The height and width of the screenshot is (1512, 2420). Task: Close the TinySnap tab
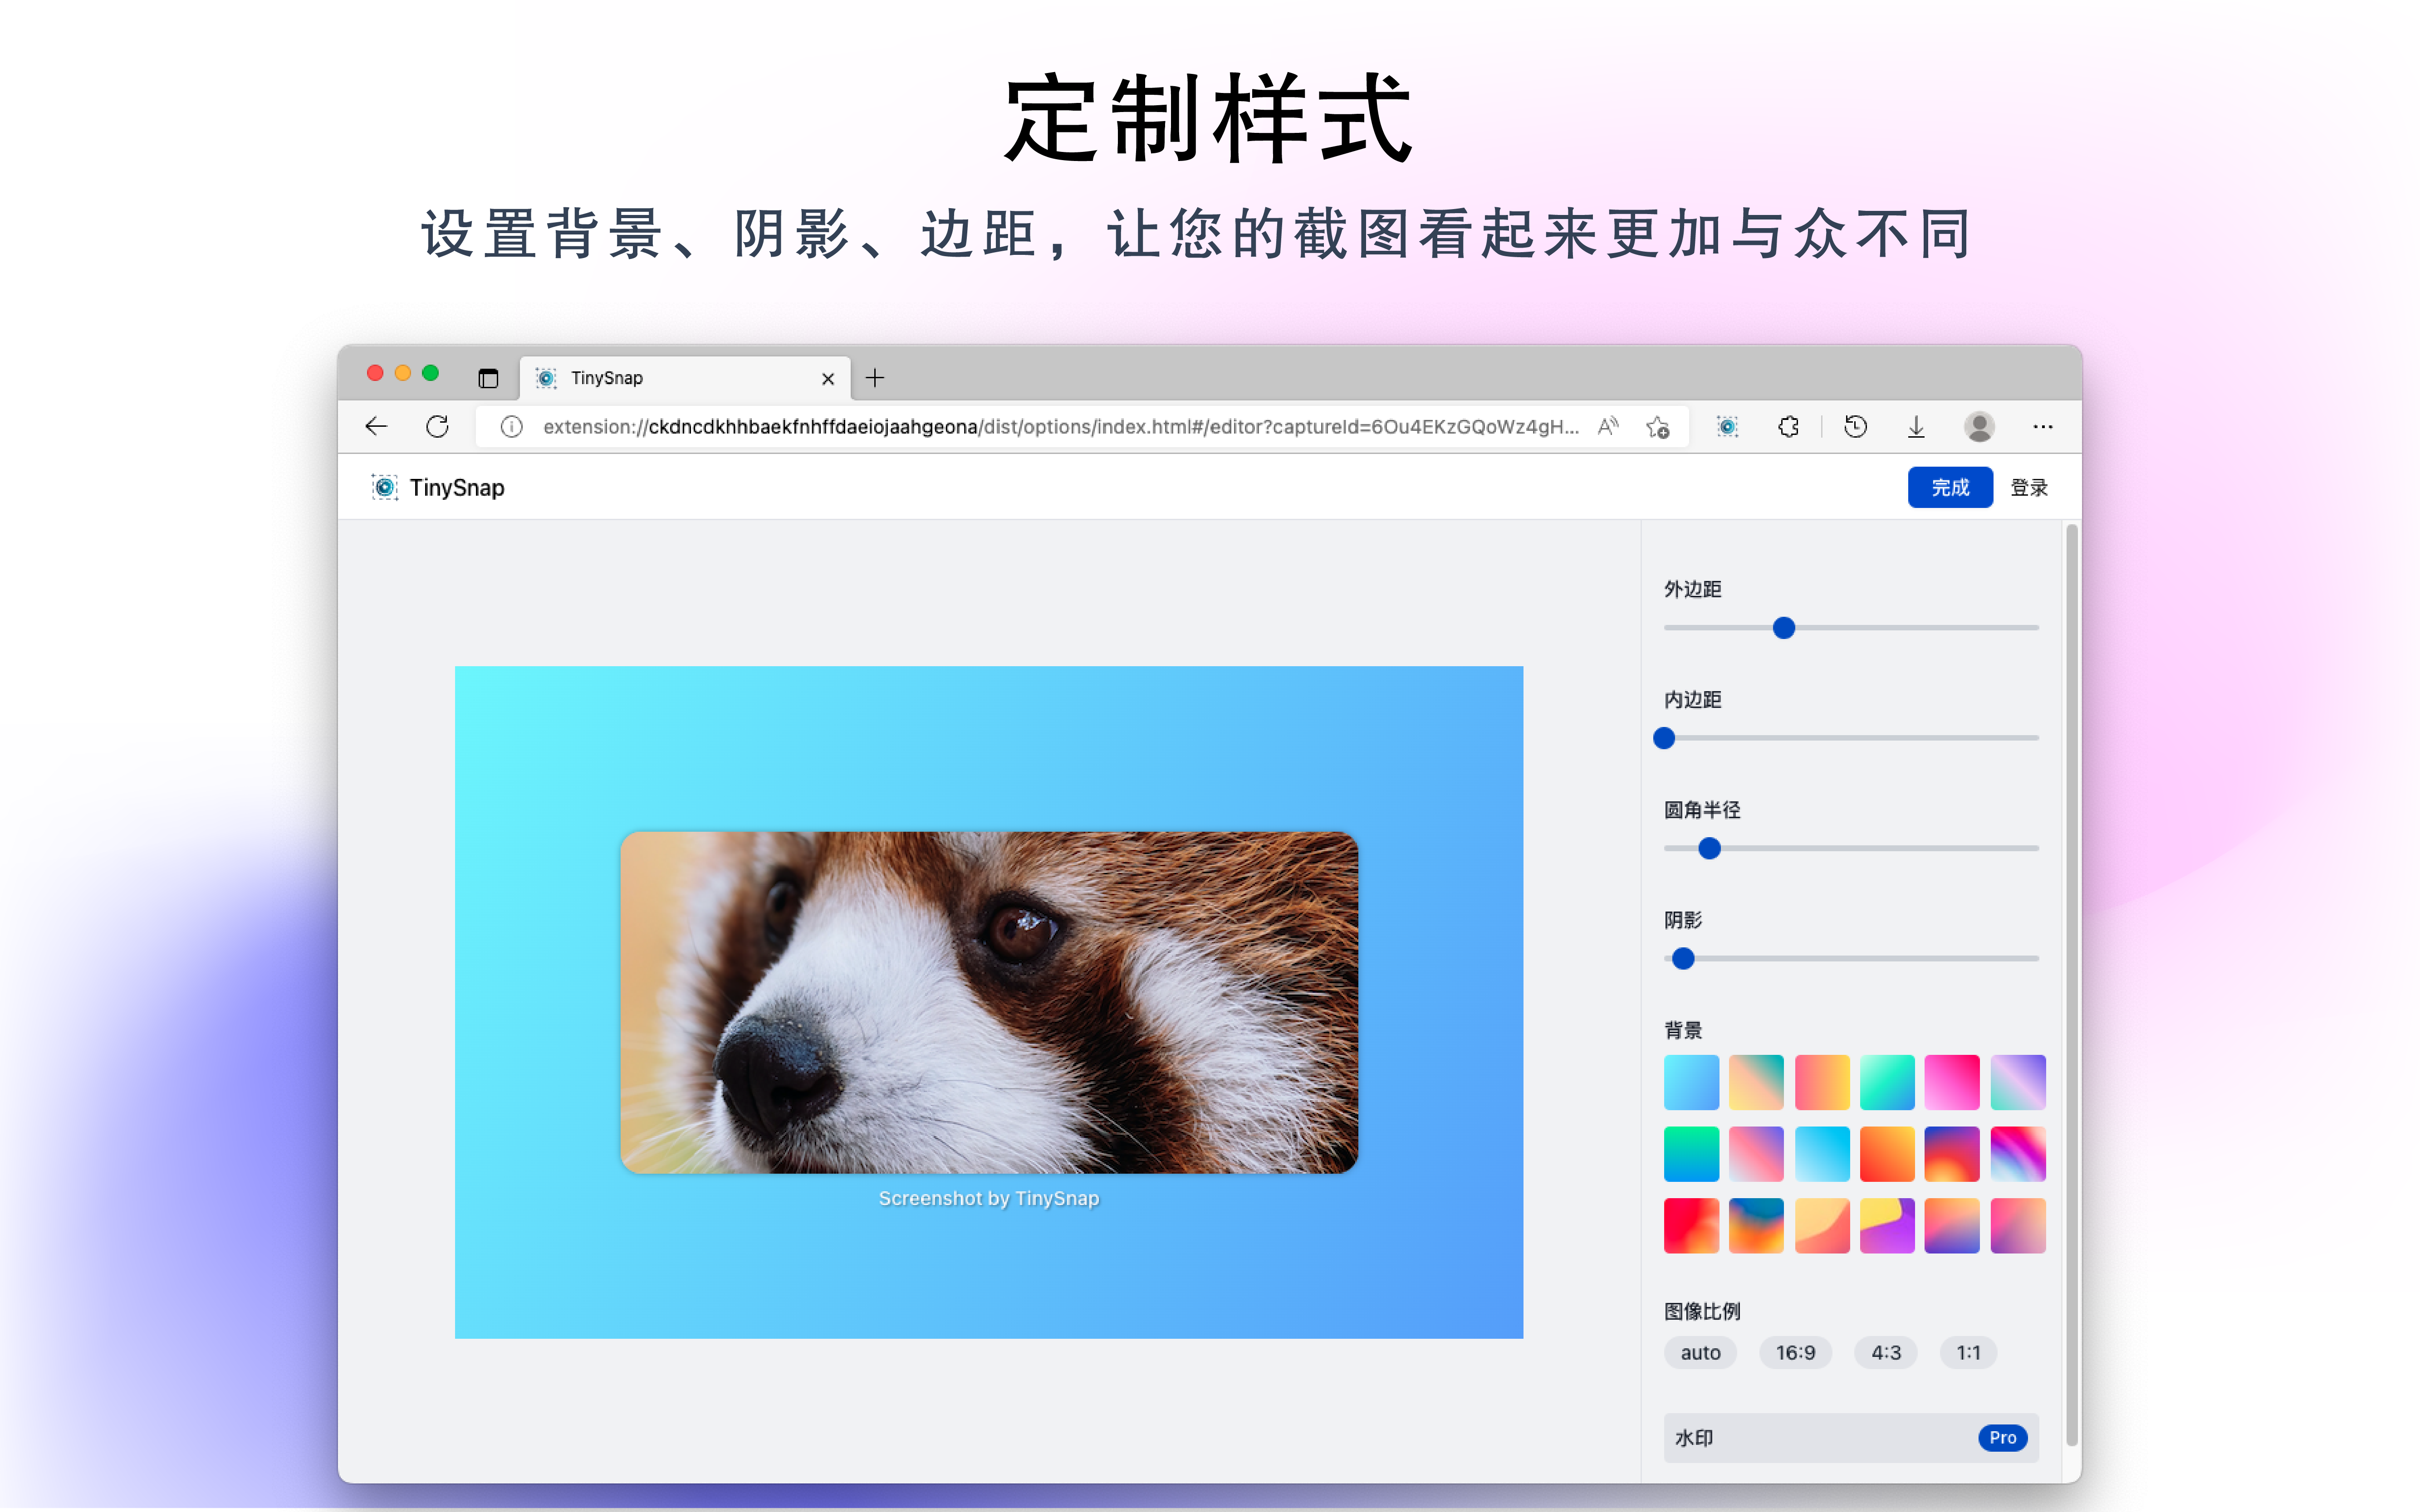click(x=828, y=379)
